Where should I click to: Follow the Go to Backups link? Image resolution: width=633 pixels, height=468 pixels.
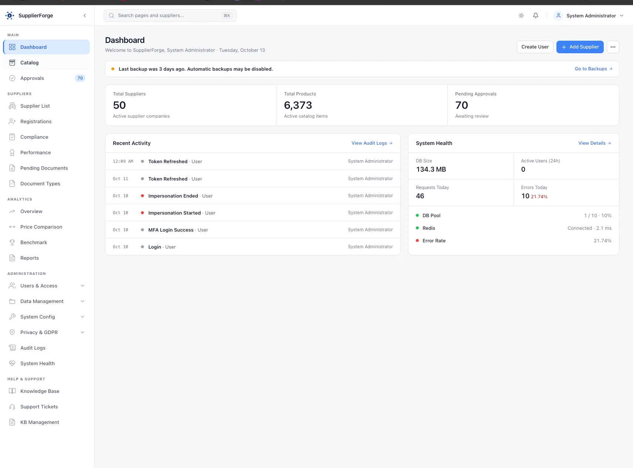pos(593,69)
